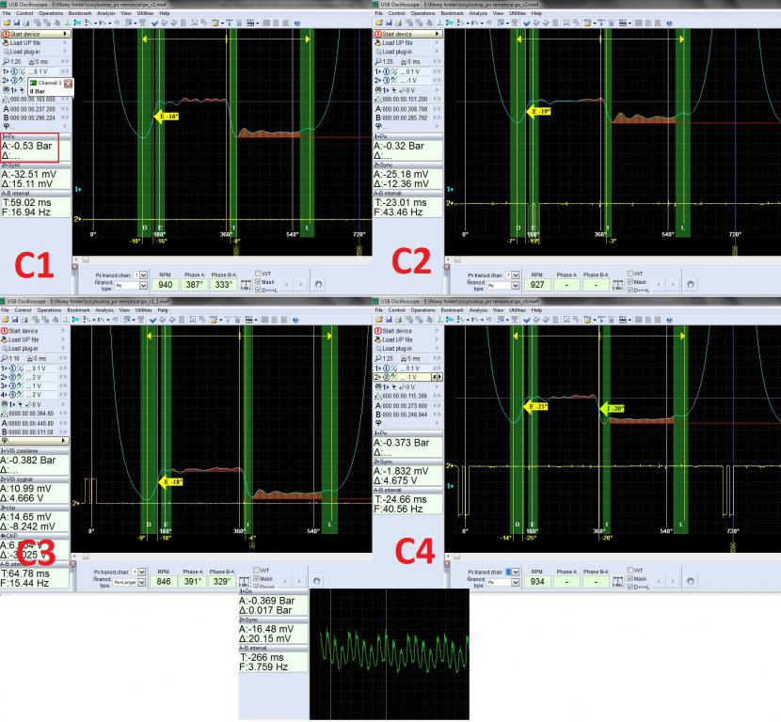
Task: Open Px transd.chan dropdown in RPM 940 panel
Action: [x=143, y=275]
